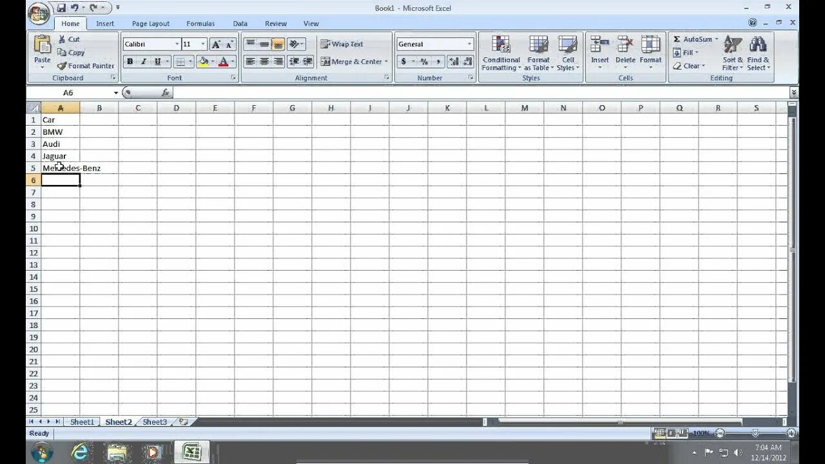Cut the selected cell
The image size is (825, 464).
click(68, 39)
